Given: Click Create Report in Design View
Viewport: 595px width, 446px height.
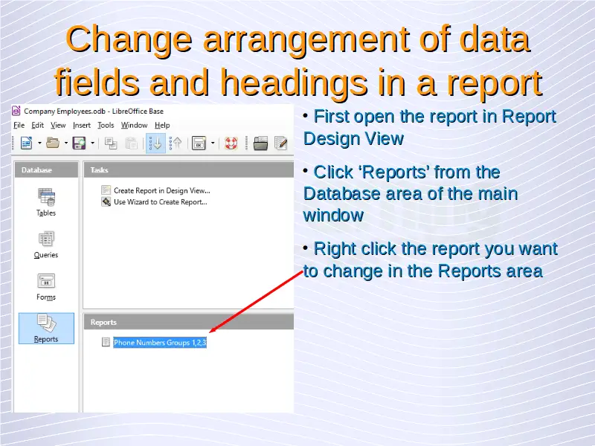Looking at the screenshot, I should click(x=161, y=190).
